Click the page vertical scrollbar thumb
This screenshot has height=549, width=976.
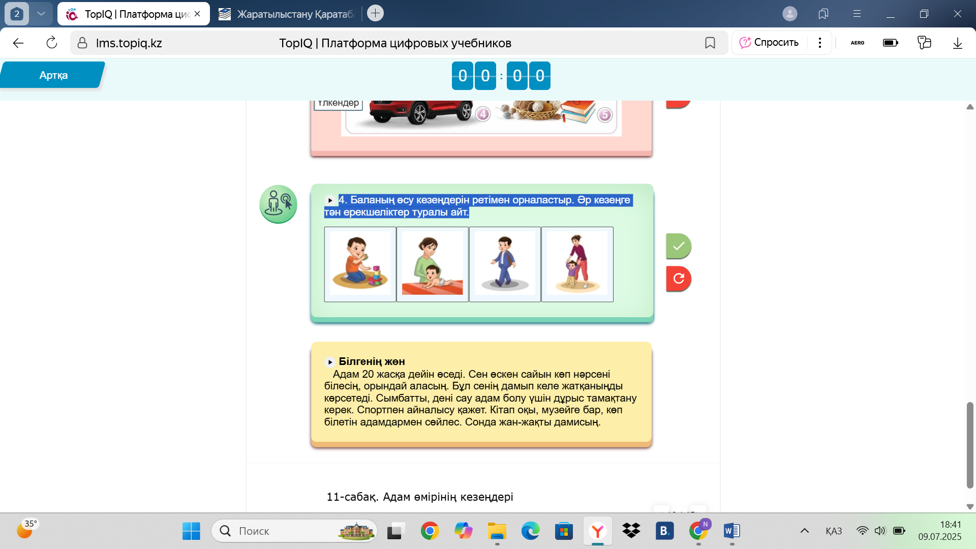(970, 445)
